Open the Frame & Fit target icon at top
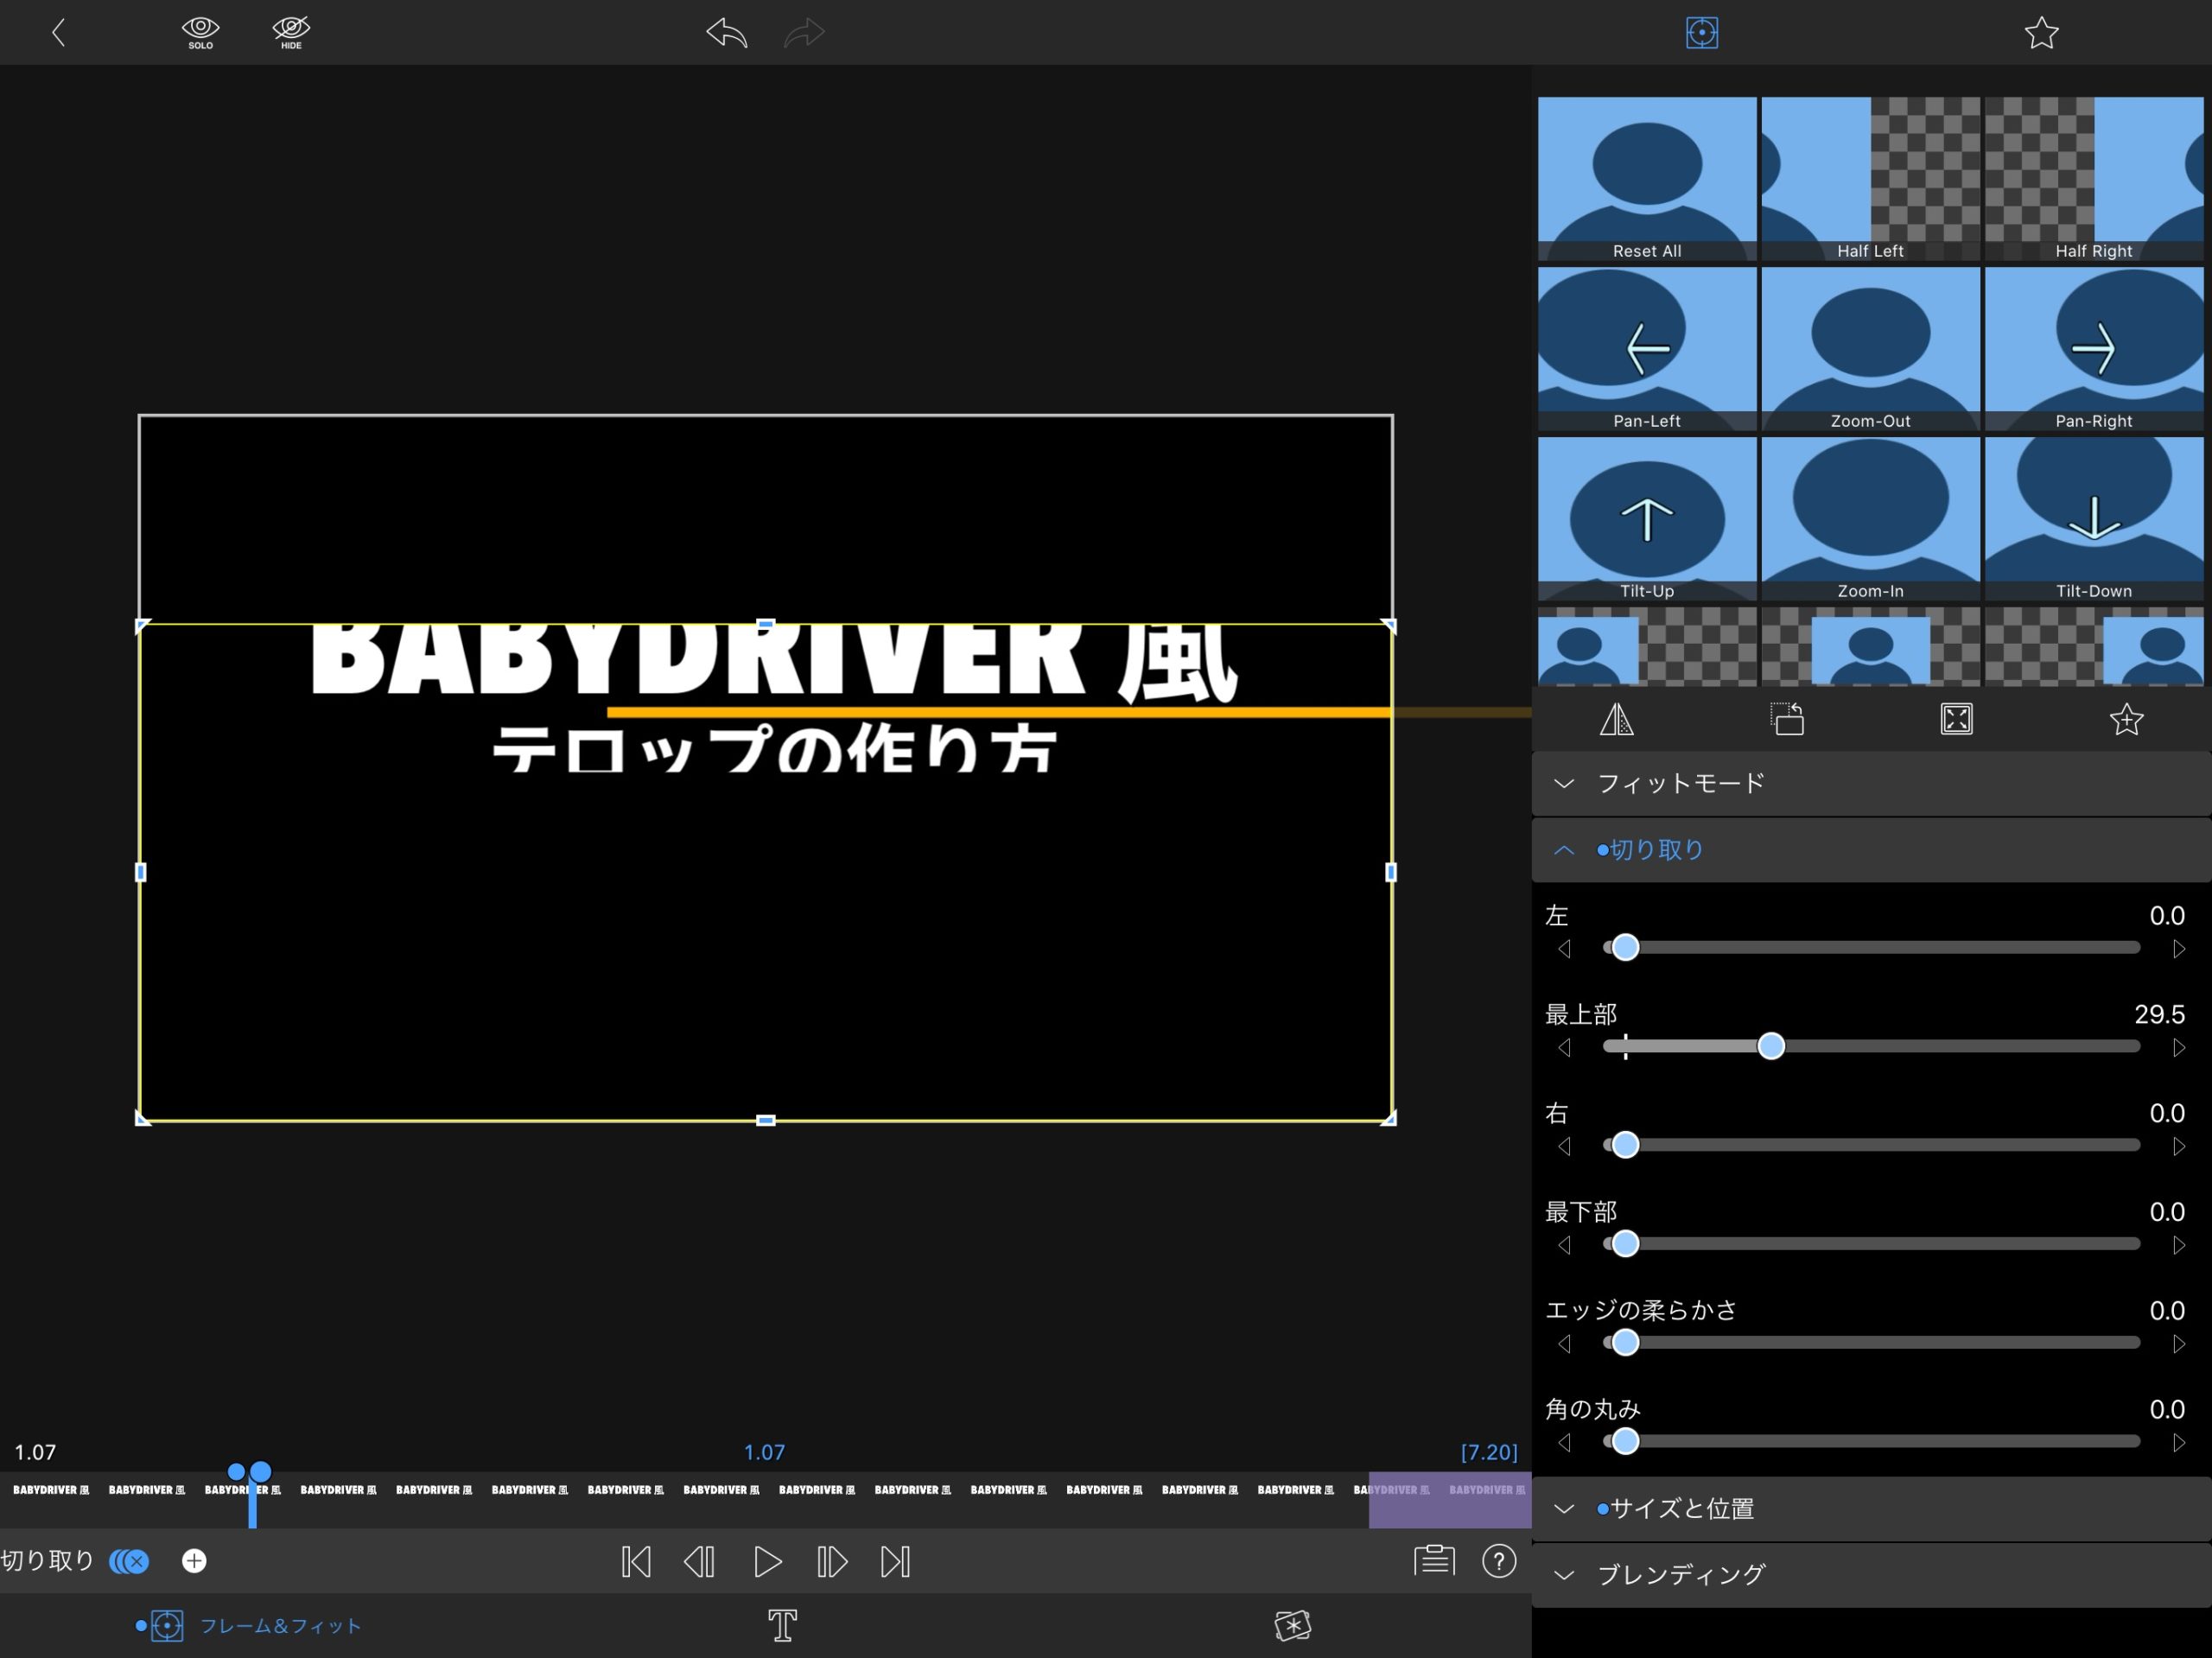The height and width of the screenshot is (1658, 2212). coord(1701,33)
